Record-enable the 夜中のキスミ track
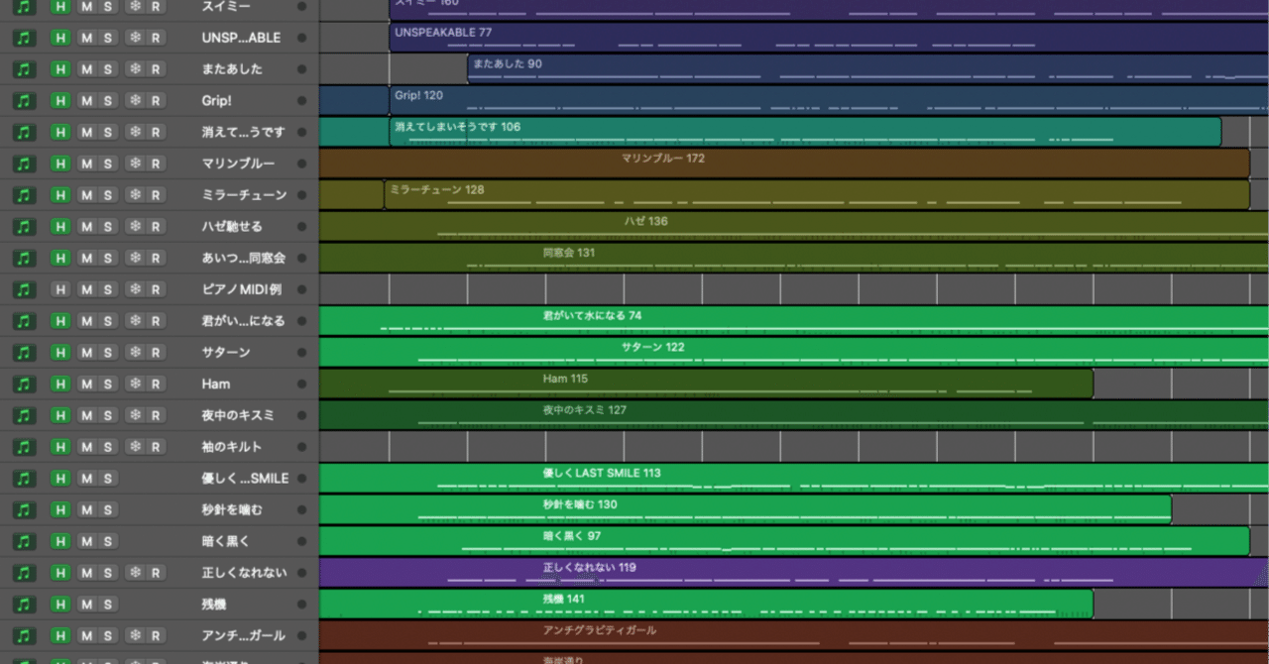Image resolution: width=1269 pixels, height=664 pixels. (x=155, y=415)
